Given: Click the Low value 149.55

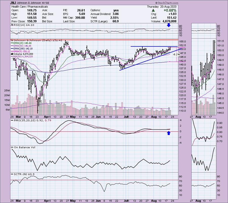Looking at the screenshot, I should coord(32,18).
